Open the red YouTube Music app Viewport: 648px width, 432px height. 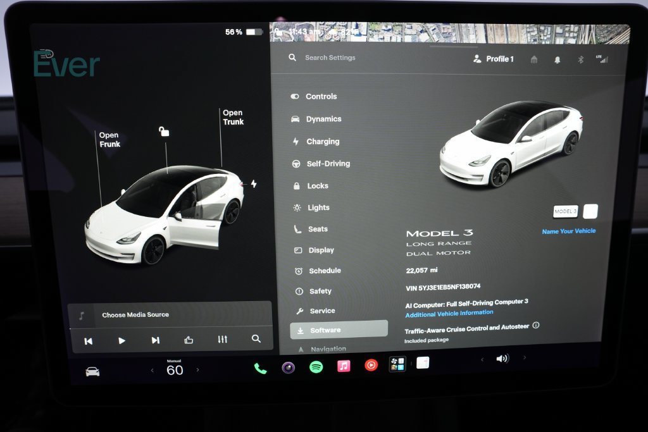tap(371, 365)
